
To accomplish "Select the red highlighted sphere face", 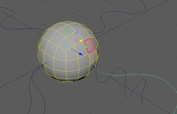I will (90, 46).
